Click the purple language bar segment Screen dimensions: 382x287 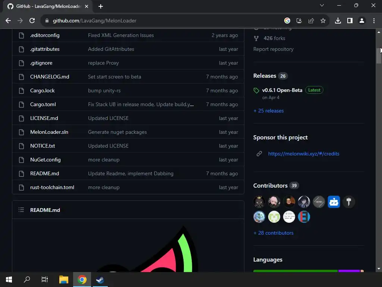point(349,271)
